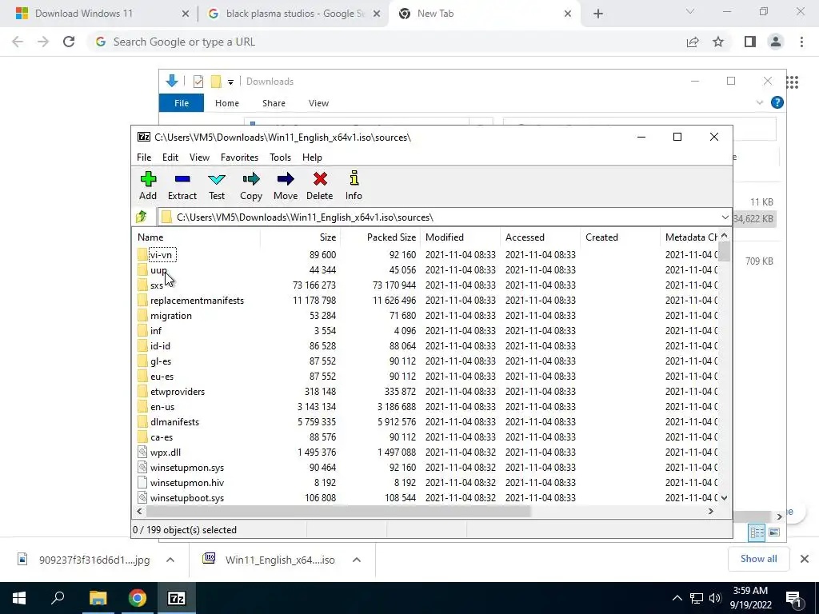819x614 pixels.
Task: Open the Info toolbar icon
Action: click(354, 185)
